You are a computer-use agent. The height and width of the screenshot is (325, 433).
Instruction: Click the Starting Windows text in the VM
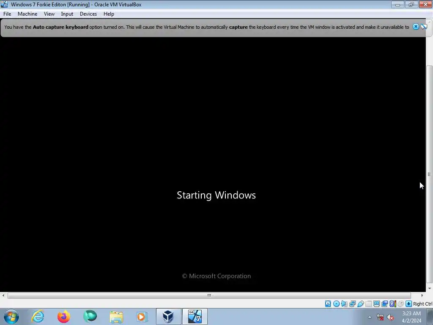(x=216, y=195)
